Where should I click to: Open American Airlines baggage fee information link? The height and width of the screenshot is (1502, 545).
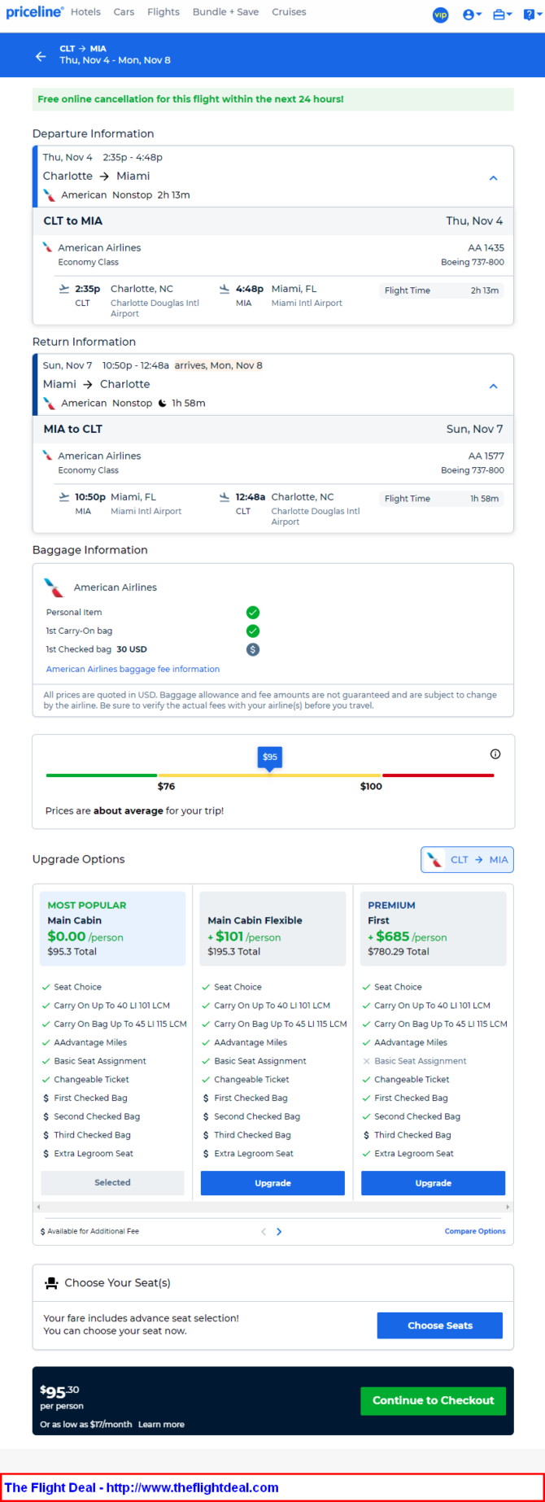tap(133, 669)
